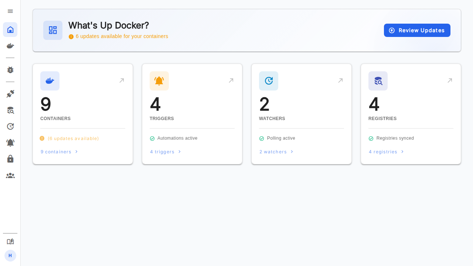Viewport: 473px width, 266px height.
Task: Click the TRIGGERS label
Action: (162, 119)
